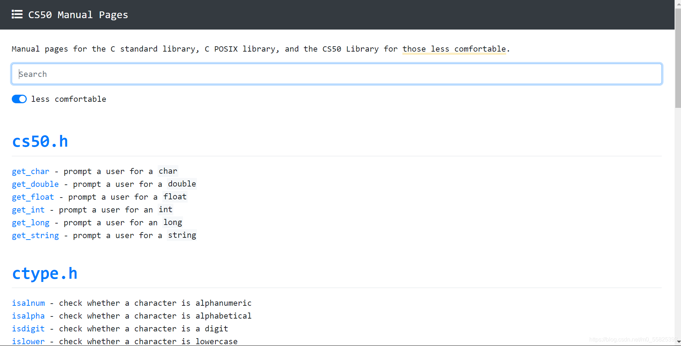This screenshot has width=681, height=346.
Task: Toggle the less comfortable switch
Action: (x=19, y=99)
